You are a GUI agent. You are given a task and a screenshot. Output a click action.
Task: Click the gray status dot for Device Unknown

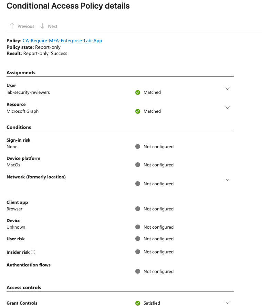[x=138, y=227]
